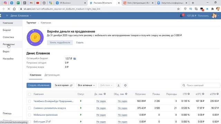
Task: Click the download export icon
Action: coord(118,85)
